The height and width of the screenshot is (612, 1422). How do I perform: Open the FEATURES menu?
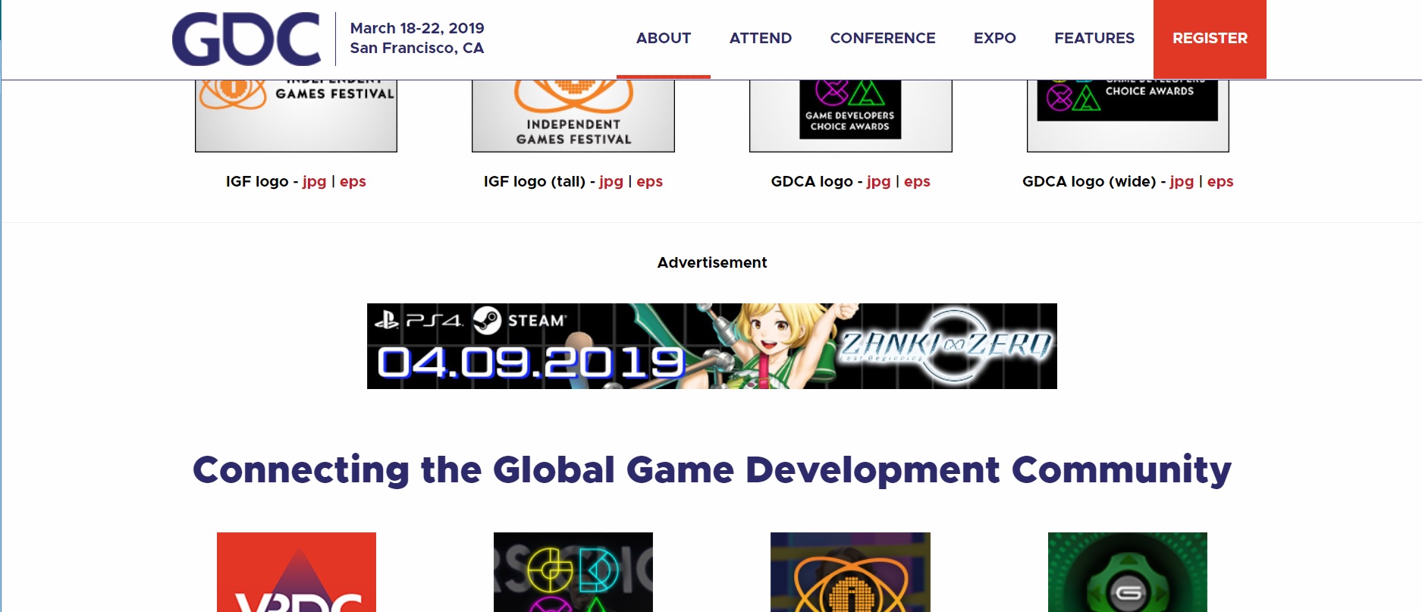click(x=1094, y=38)
